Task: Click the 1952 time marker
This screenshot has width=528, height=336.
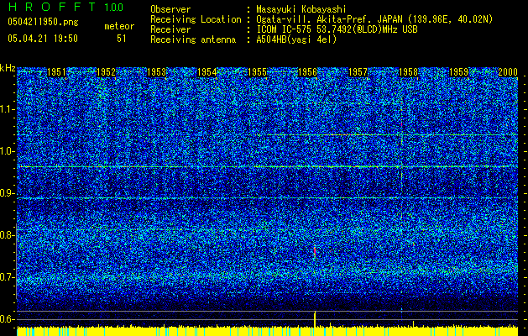Action: click(106, 72)
